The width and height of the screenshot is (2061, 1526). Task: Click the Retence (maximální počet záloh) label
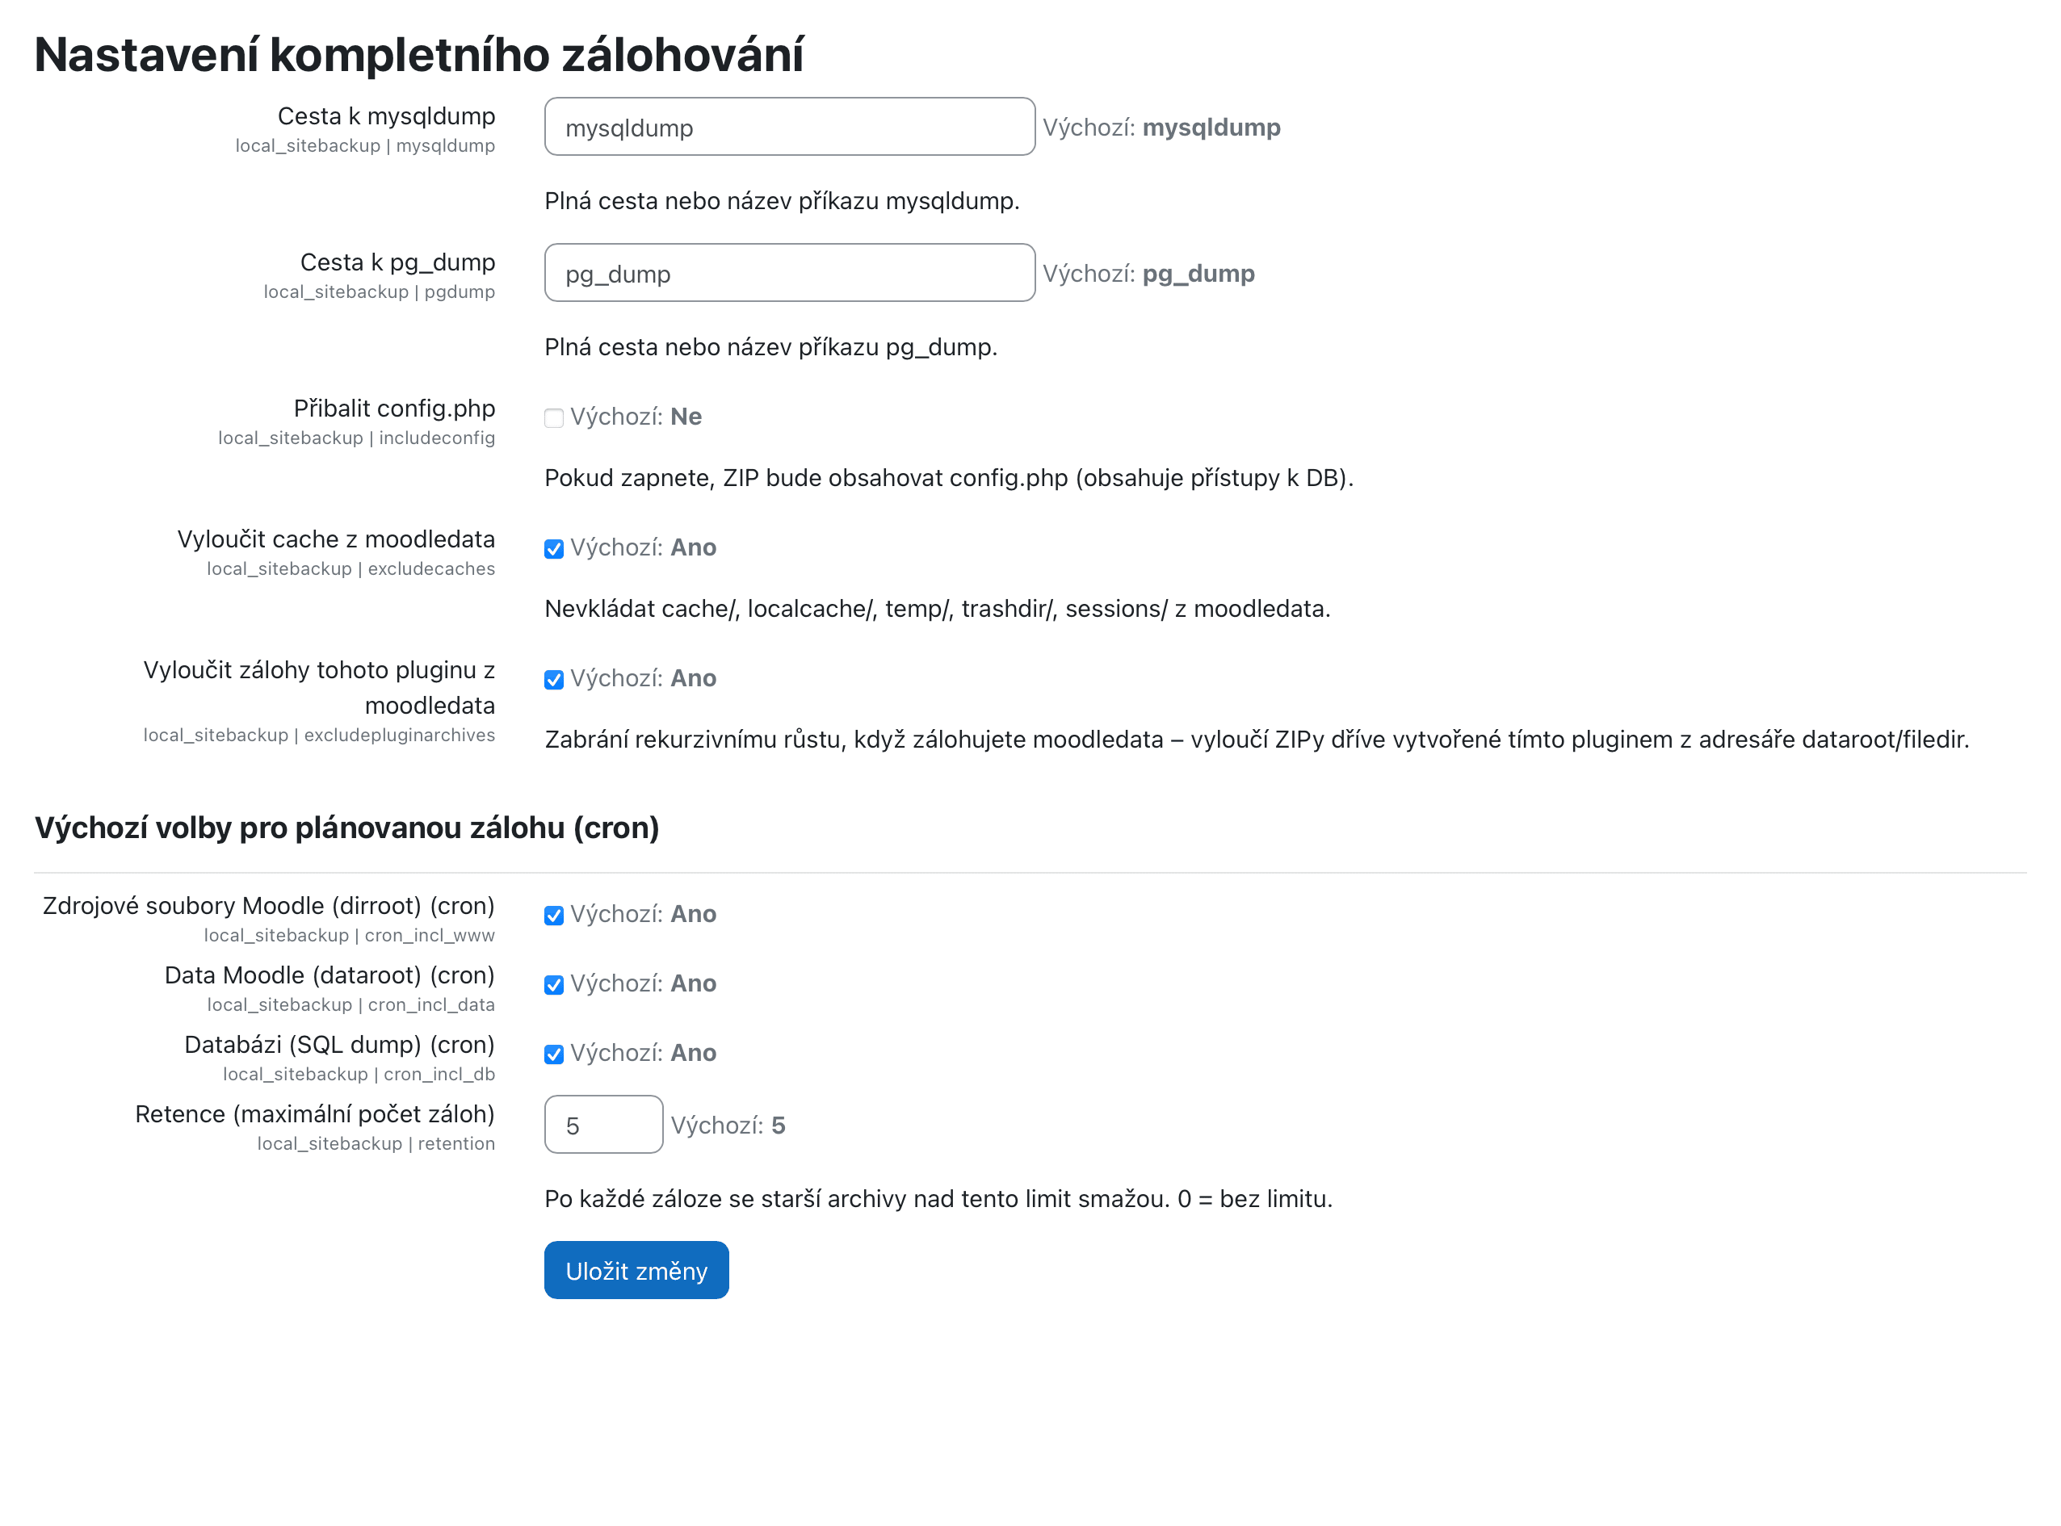pos(314,1114)
